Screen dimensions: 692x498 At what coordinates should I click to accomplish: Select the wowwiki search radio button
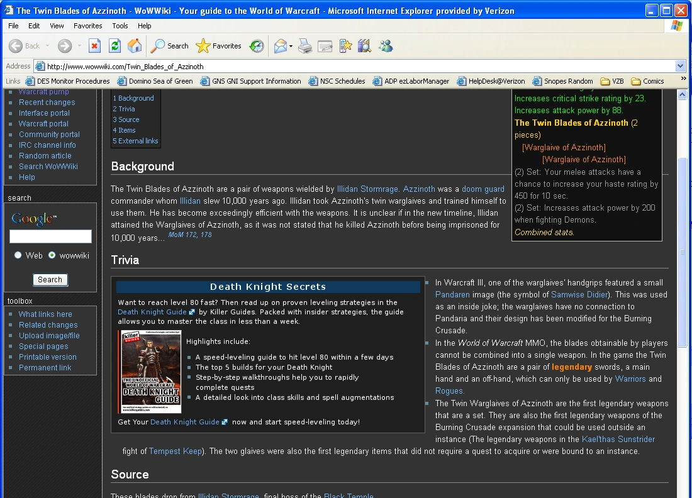[52, 255]
